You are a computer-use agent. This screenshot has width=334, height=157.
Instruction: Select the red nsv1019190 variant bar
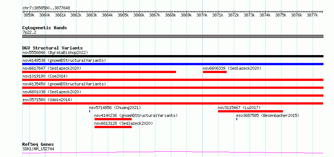[x=173, y=80]
